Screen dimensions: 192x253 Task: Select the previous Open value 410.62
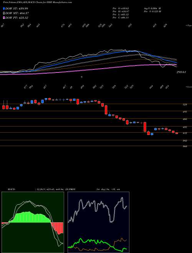coord(121,8)
